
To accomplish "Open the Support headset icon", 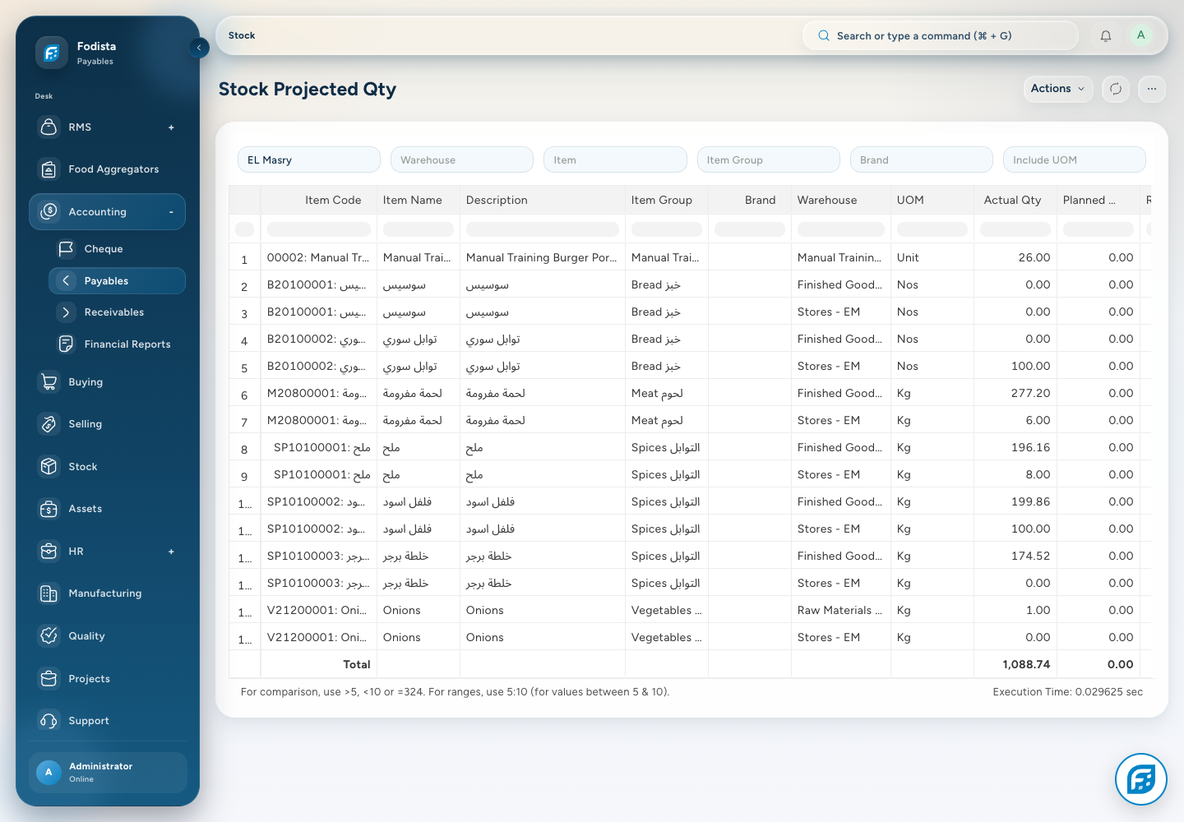I will click(49, 721).
